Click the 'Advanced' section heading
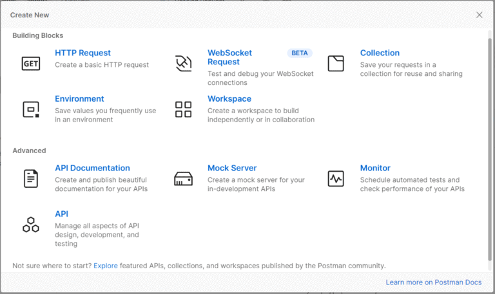The height and width of the screenshot is (294, 495). [30, 151]
